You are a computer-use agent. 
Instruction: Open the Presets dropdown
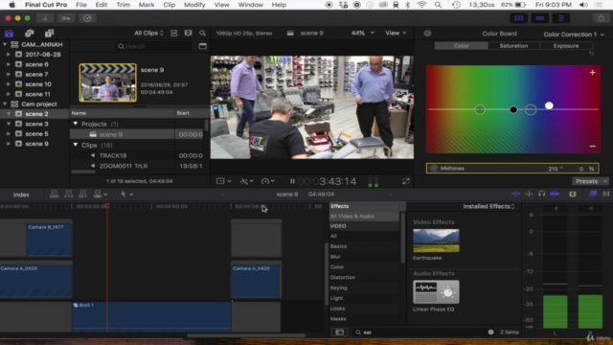[x=590, y=181]
